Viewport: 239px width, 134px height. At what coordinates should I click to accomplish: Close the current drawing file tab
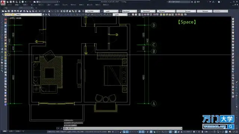point(32,8)
